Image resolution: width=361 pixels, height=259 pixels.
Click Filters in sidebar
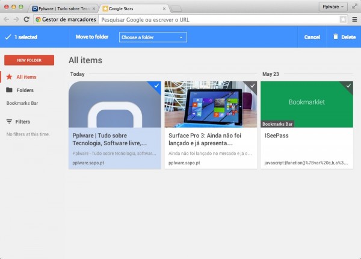pyautogui.click(x=23, y=122)
